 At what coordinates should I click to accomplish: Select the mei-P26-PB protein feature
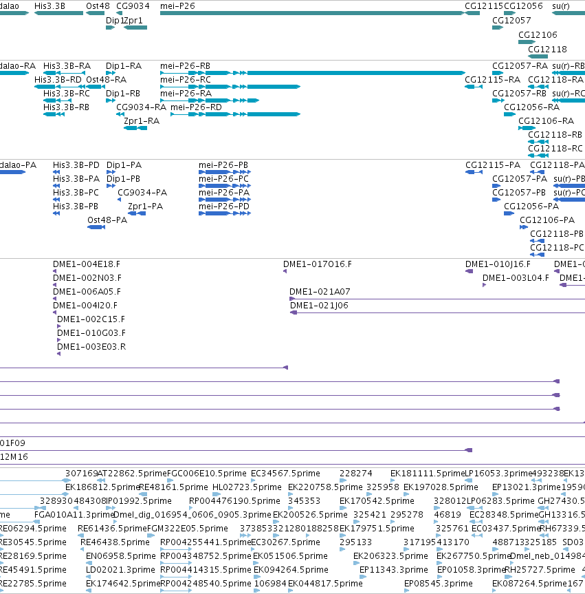[225, 172]
